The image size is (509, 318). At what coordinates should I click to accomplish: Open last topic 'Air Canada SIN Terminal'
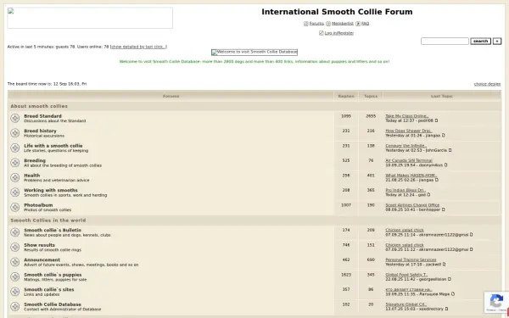pos(409,160)
